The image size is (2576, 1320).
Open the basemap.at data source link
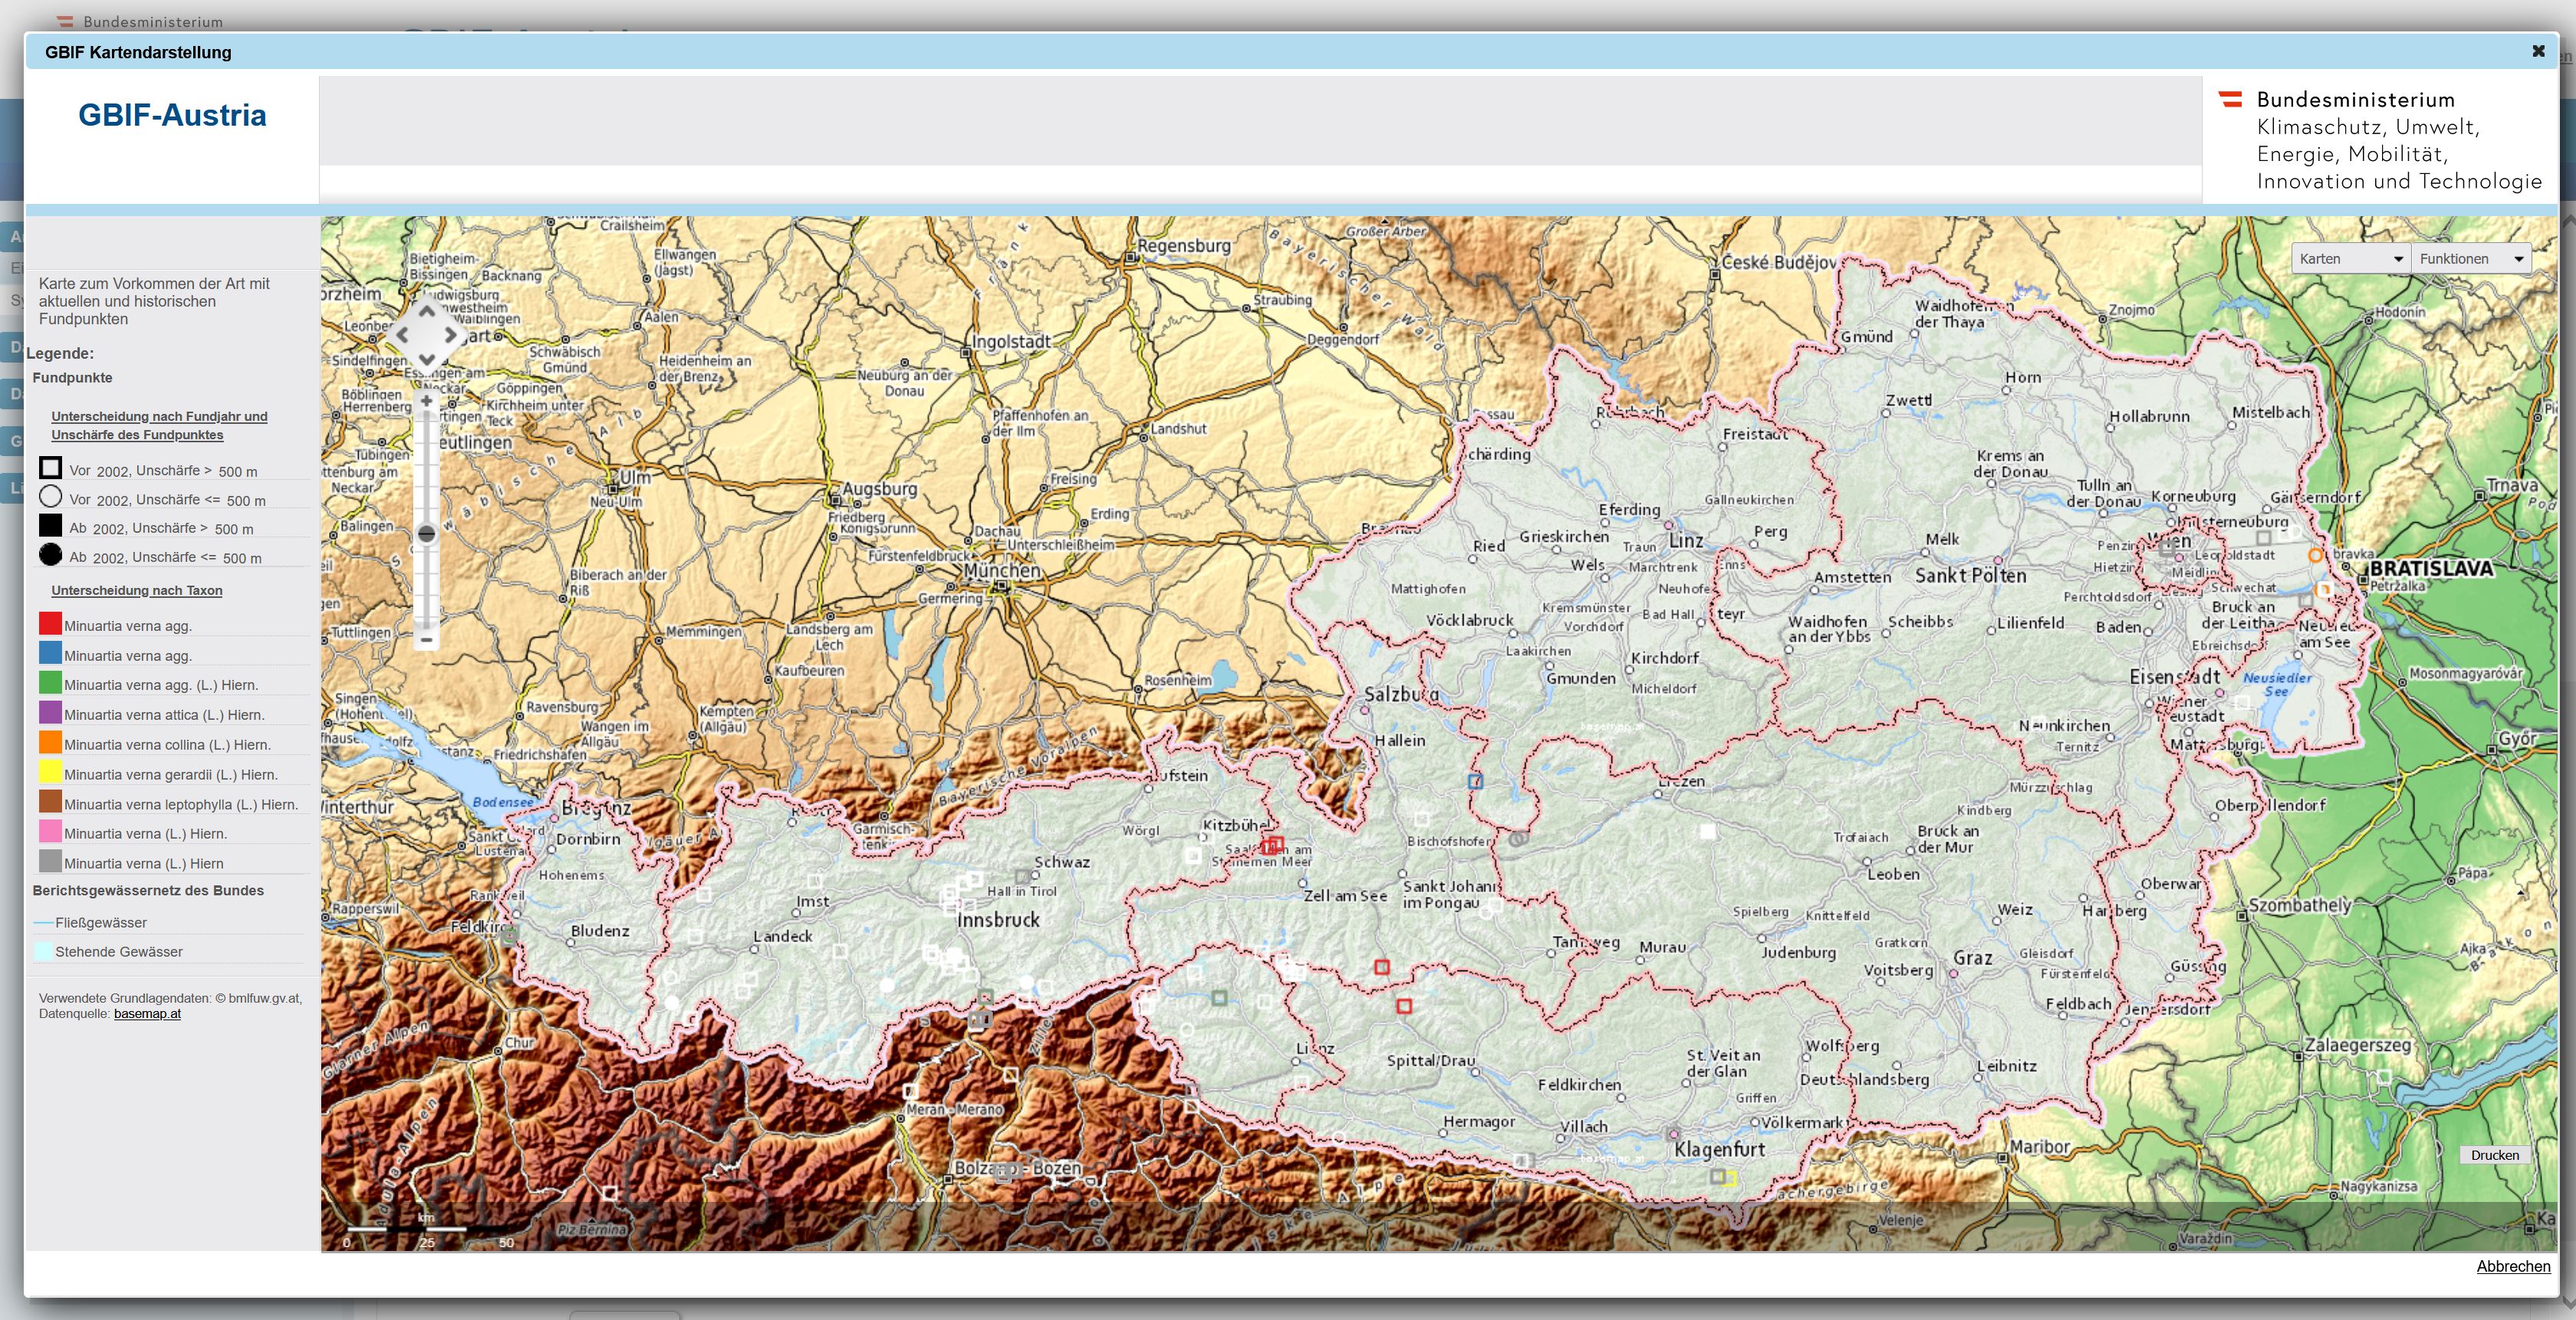pos(147,1013)
